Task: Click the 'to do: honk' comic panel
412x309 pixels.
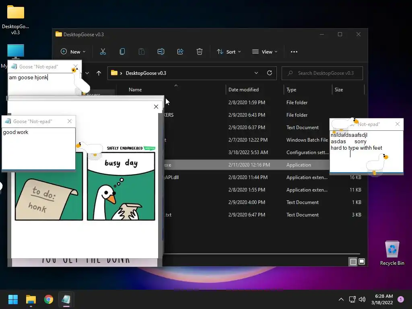Action: tap(49, 196)
